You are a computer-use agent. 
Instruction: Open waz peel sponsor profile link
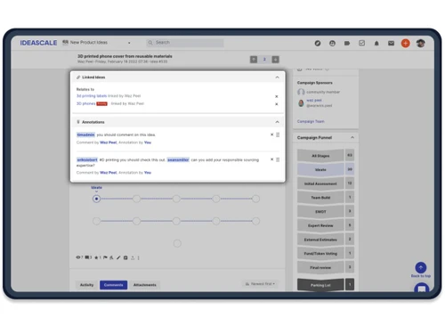pyautogui.click(x=314, y=101)
